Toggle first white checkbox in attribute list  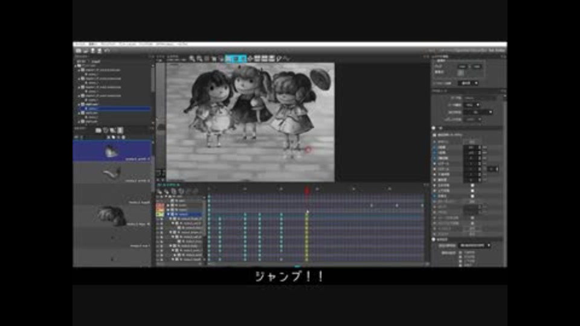pos(472,185)
